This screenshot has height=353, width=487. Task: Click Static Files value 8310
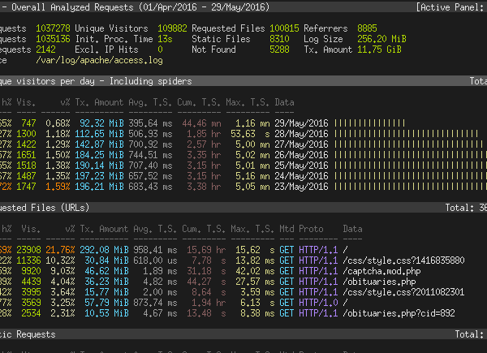279,39
